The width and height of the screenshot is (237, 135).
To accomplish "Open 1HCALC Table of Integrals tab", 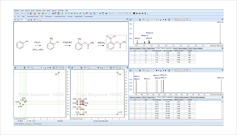I will click(x=180, y=48).
